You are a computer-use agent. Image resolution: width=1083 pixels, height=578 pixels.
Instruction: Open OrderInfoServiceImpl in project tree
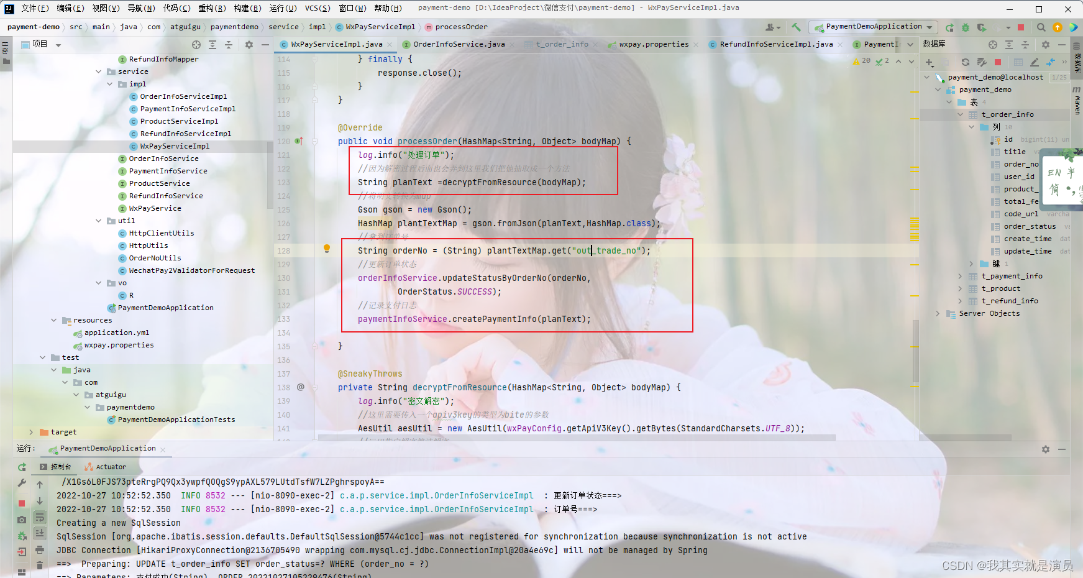pos(183,96)
